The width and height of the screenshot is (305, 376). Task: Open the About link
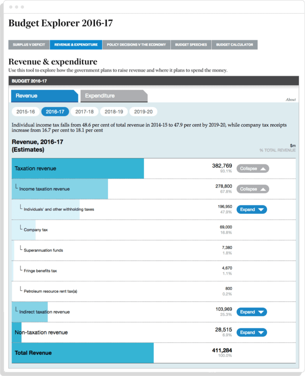coord(291,100)
